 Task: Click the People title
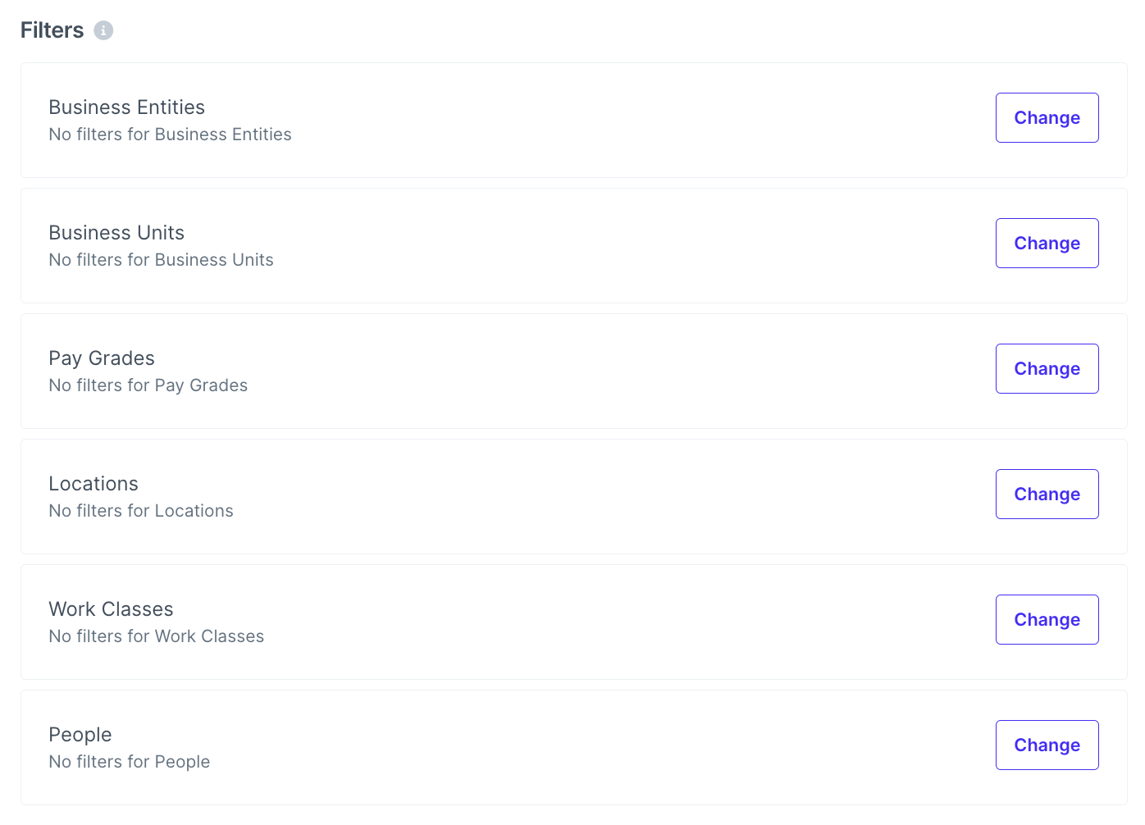(x=80, y=735)
